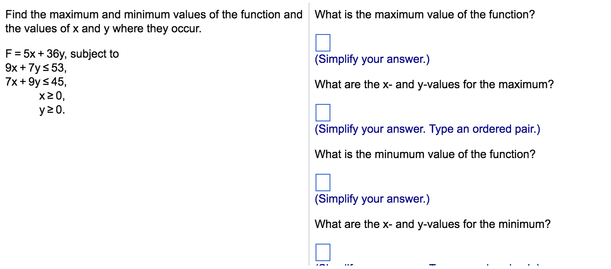Click the 'x- and y-values for the minimum' question

[x=433, y=224]
